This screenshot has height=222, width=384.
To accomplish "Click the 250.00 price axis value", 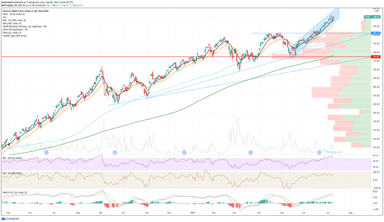I will [x=376, y=113].
